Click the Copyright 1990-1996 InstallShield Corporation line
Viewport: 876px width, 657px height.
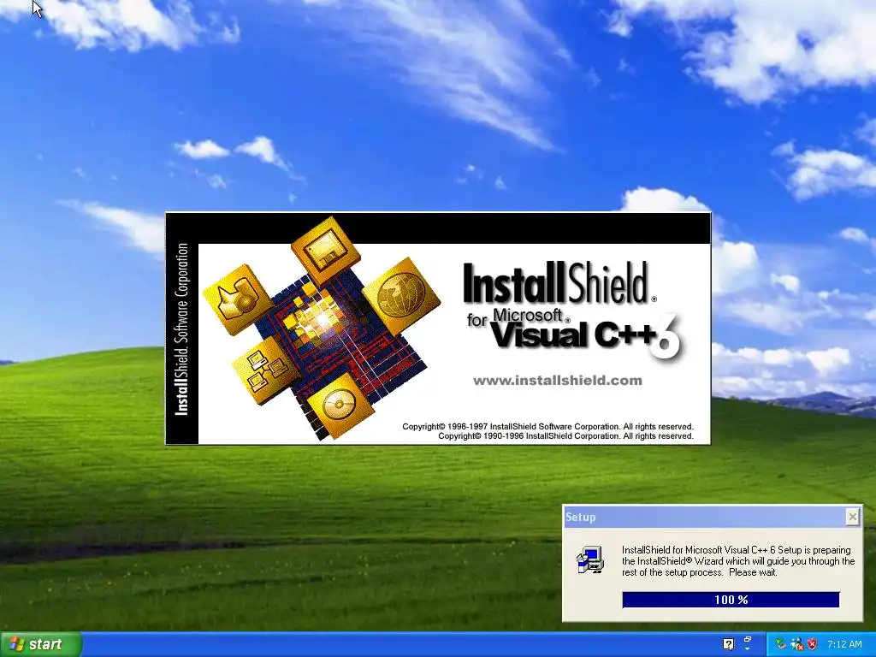pyautogui.click(x=565, y=435)
